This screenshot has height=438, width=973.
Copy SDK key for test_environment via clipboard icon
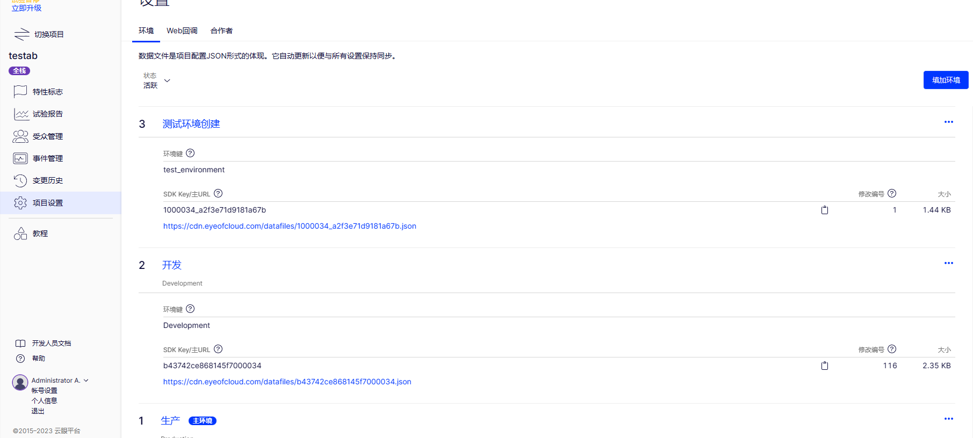pyautogui.click(x=824, y=210)
